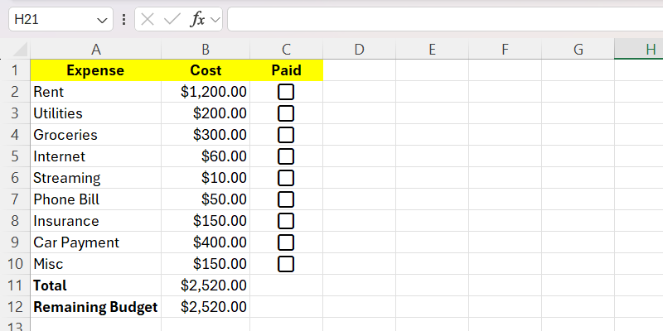This screenshot has height=331, width=663.
Task: Select the column D header
Action: pyautogui.click(x=359, y=50)
